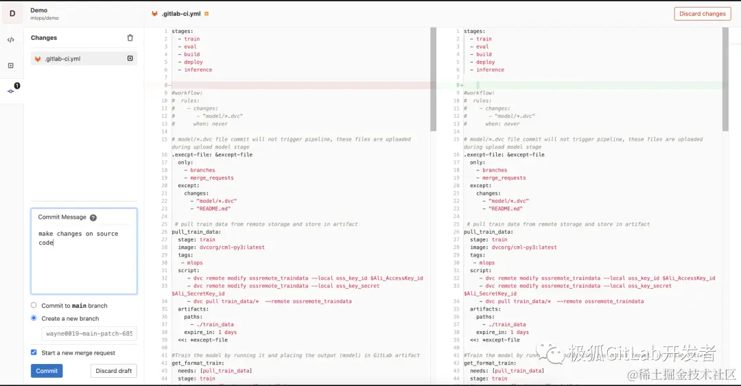This screenshot has height=386, width=741.
Task: Click '<<: *except-file' line in right pane
Action: [x=495, y=340]
